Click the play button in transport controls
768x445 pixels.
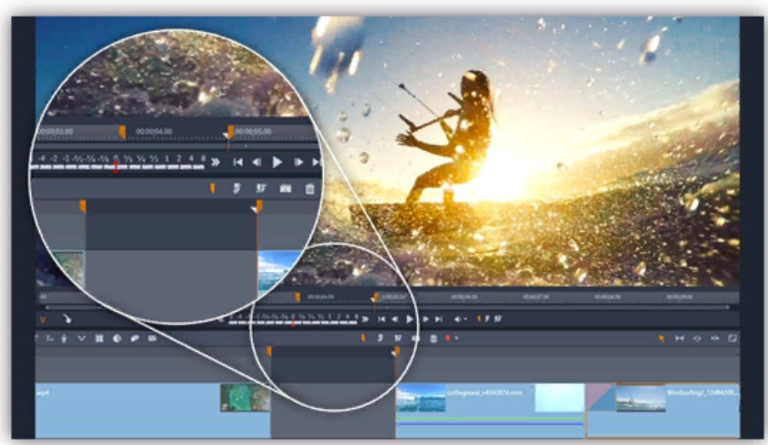click(410, 319)
